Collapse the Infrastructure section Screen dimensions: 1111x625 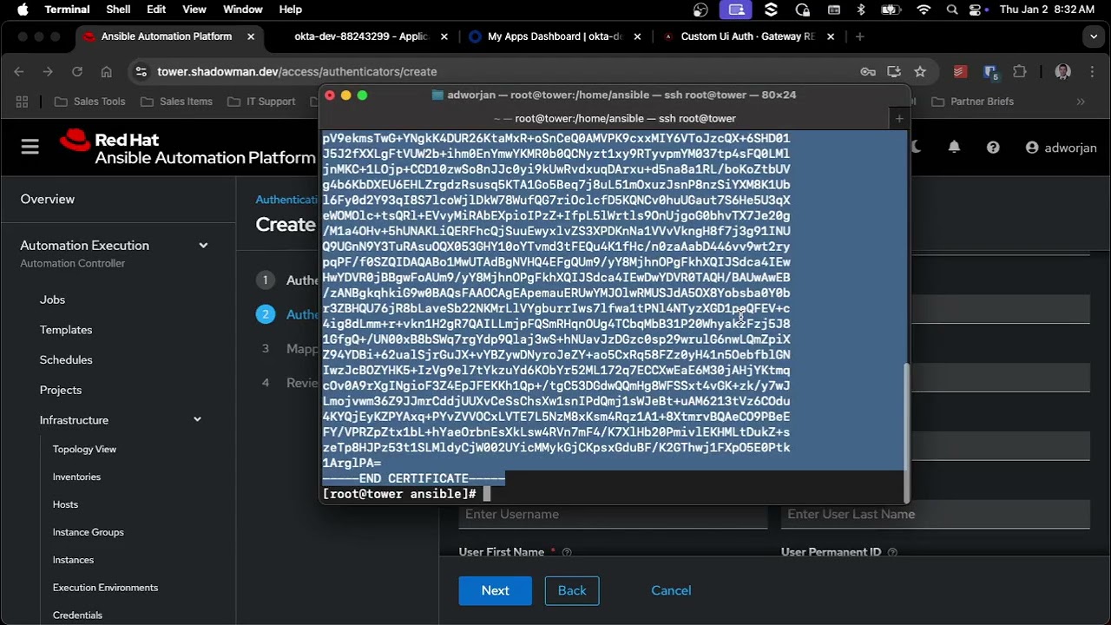[197, 420]
